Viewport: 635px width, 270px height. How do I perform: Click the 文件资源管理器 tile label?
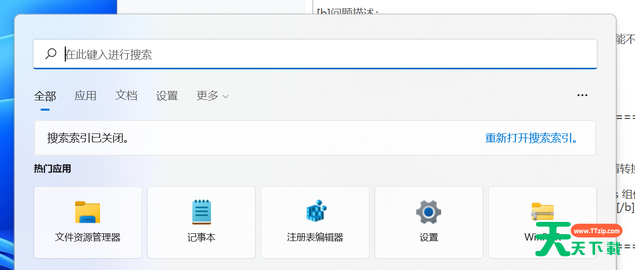click(x=88, y=237)
